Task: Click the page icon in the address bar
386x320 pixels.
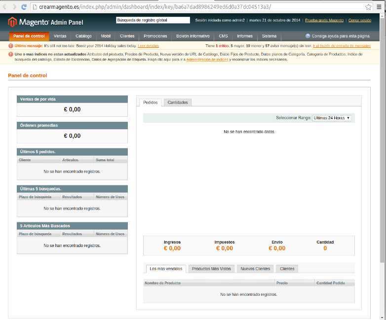Action: pyautogui.click(x=35, y=7)
